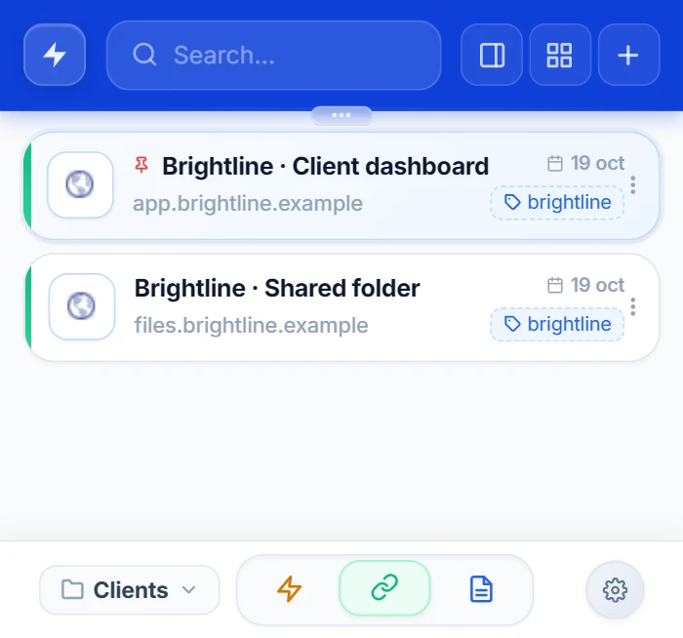This screenshot has width=683, height=638.
Task: Click 19 oct date on Shared folder
Action: pos(585,285)
